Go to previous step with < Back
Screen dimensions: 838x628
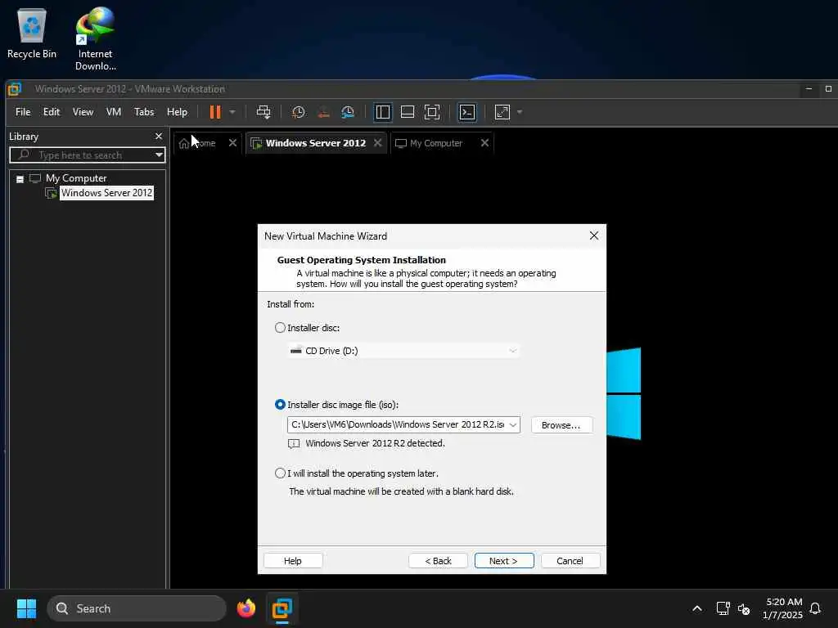[x=438, y=561]
